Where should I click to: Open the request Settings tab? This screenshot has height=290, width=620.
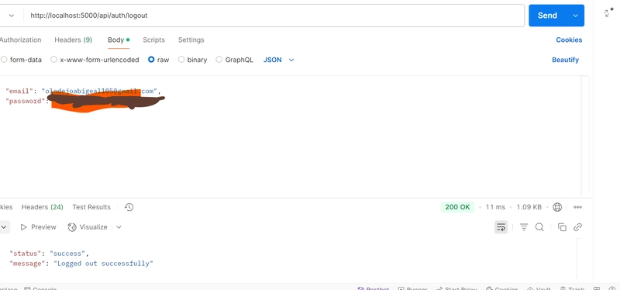click(191, 40)
